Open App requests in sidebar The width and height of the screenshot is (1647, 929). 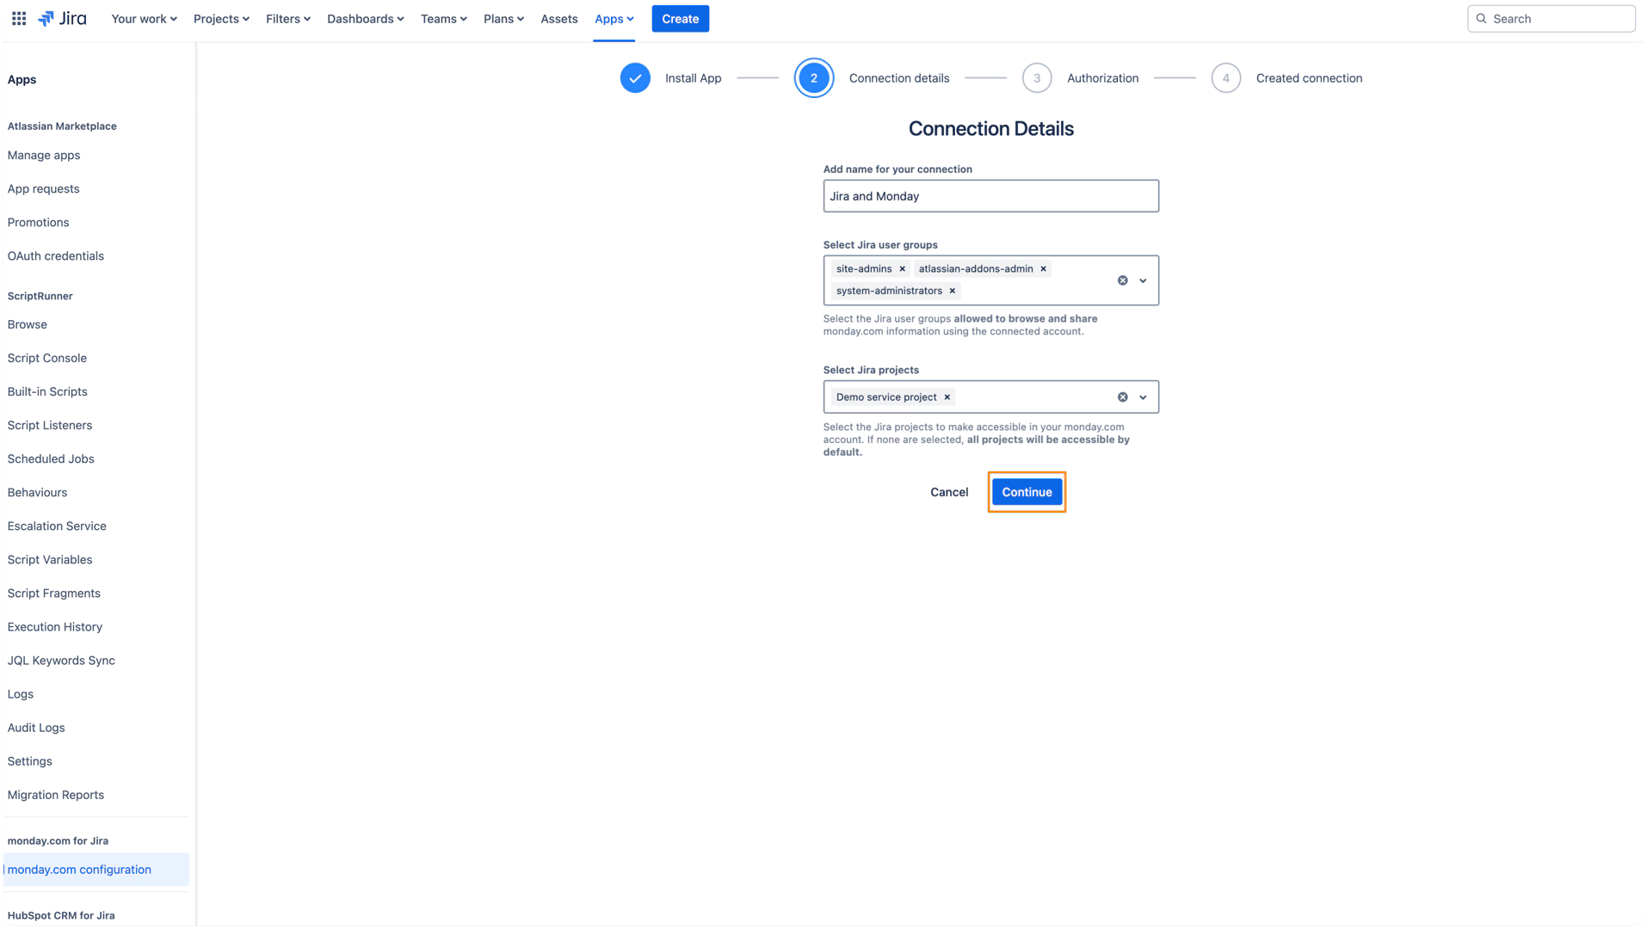pos(43,188)
